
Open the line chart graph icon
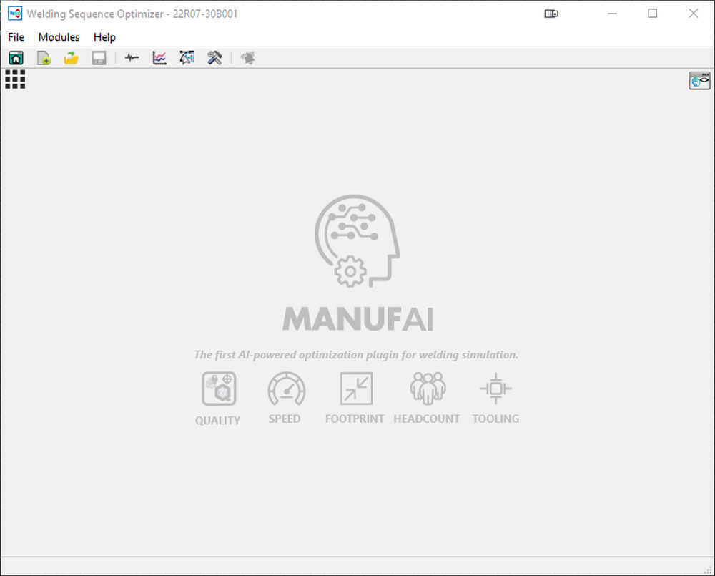coord(159,58)
